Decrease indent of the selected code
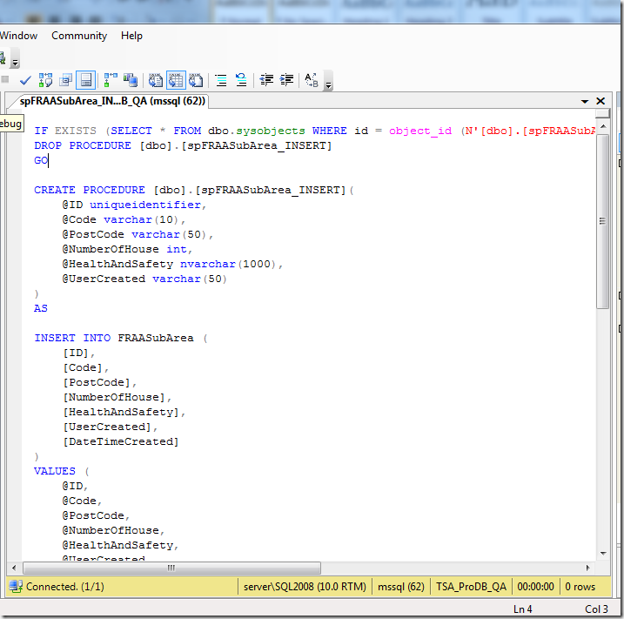This screenshot has height=619, width=624. pyautogui.click(x=266, y=80)
